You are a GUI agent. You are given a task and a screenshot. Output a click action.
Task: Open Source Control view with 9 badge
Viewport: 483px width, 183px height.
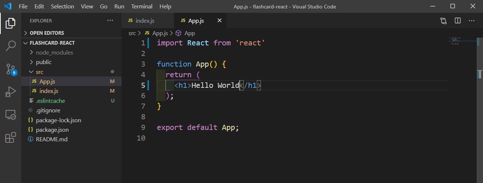(11, 69)
